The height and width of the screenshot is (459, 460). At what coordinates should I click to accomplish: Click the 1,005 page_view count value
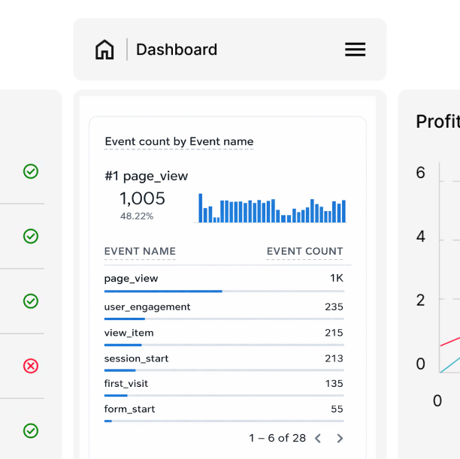(x=142, y=198)
